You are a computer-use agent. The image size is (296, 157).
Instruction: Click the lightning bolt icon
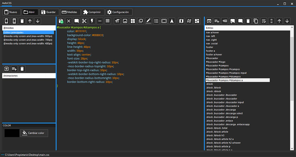pyautogui.click(x=92, y=21)
